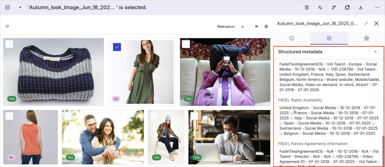Select the striped sweater image checkbox
This screenshot has width=385, height=167.
(x=9, y=44)
